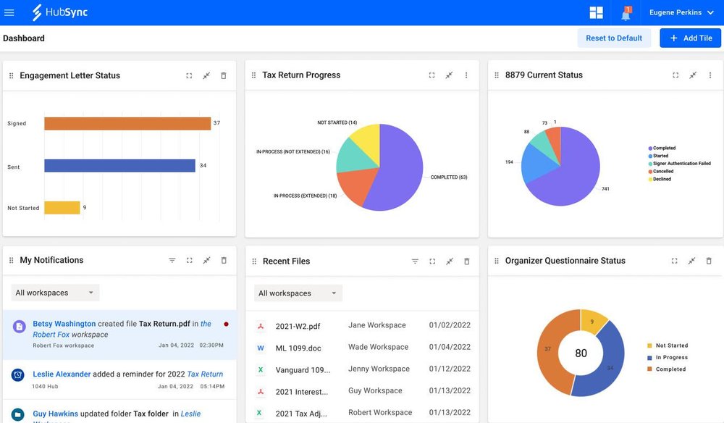Expand the Eugene Perkins user menu
The image size is (724, 423).
coord(681,12)
